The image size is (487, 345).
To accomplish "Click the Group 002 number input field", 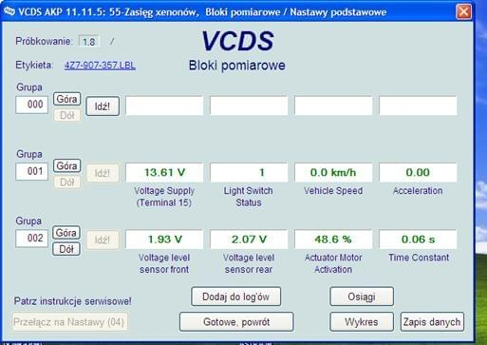I will click(31, 239).
